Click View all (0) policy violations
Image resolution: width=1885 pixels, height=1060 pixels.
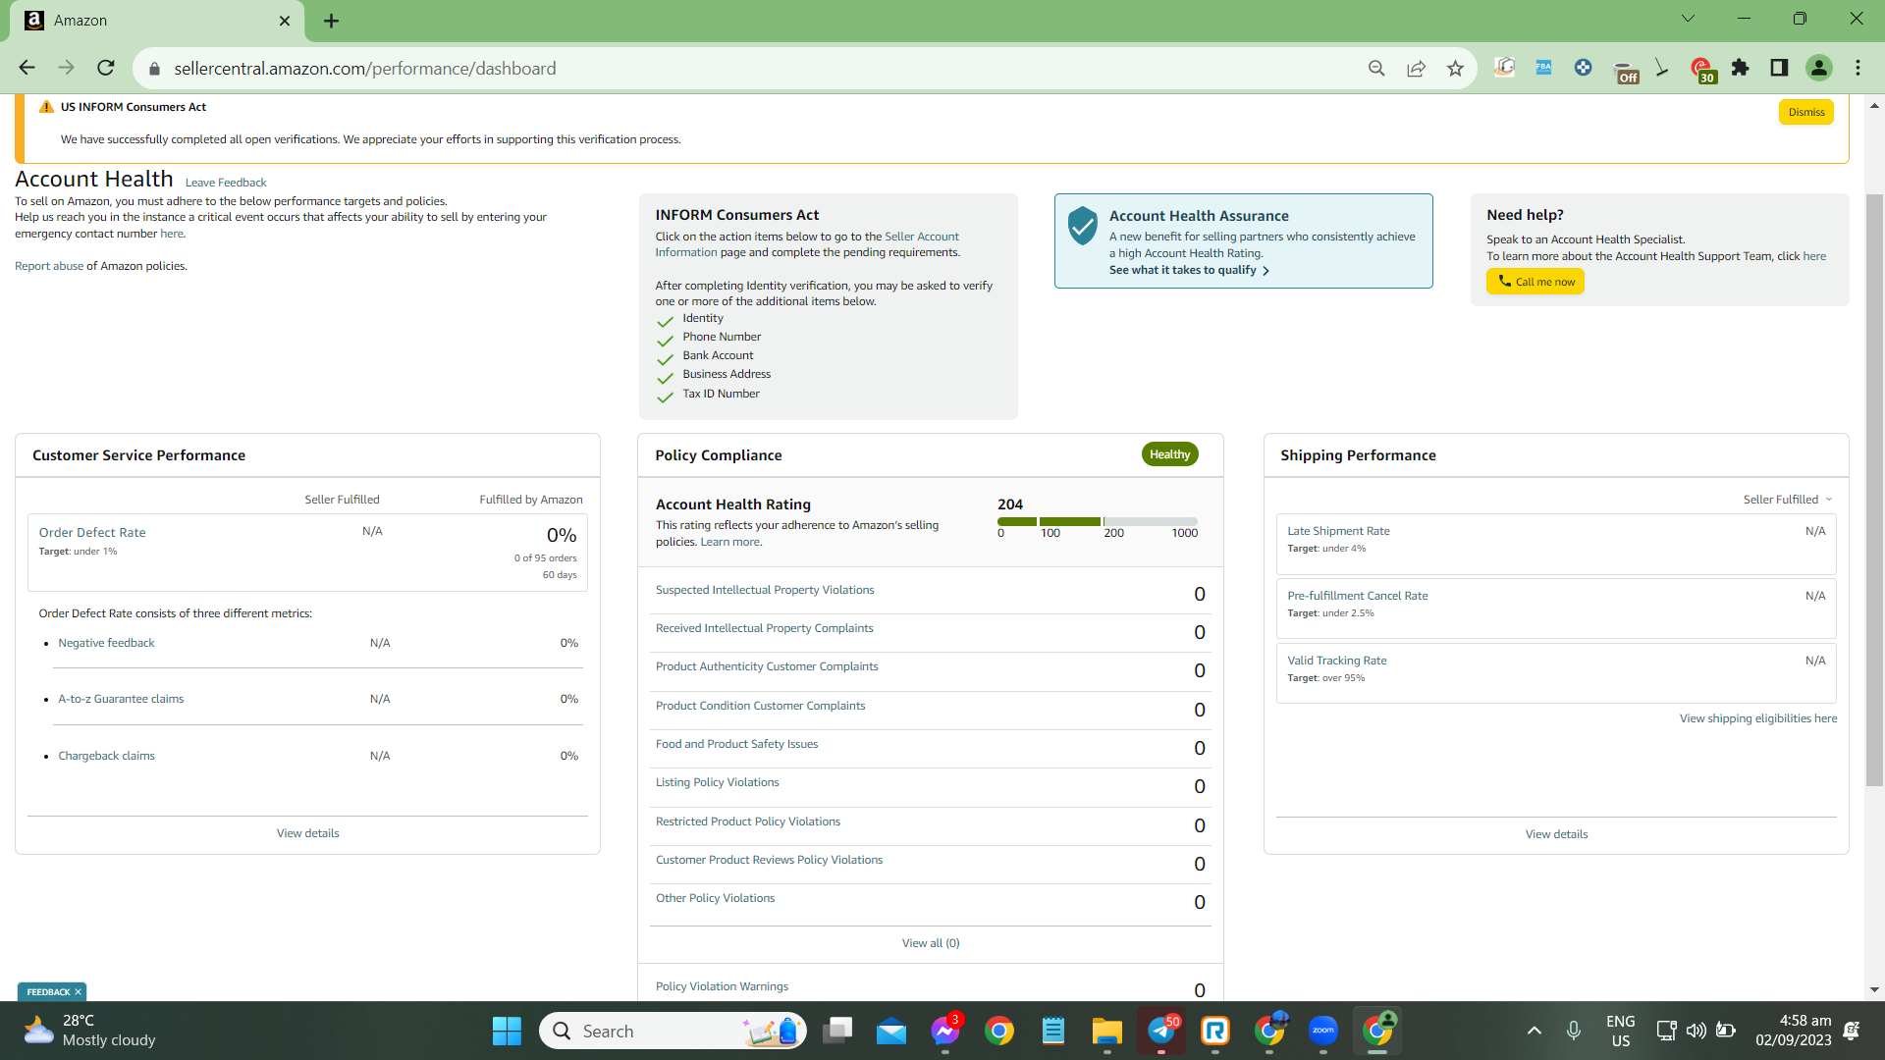931,943
